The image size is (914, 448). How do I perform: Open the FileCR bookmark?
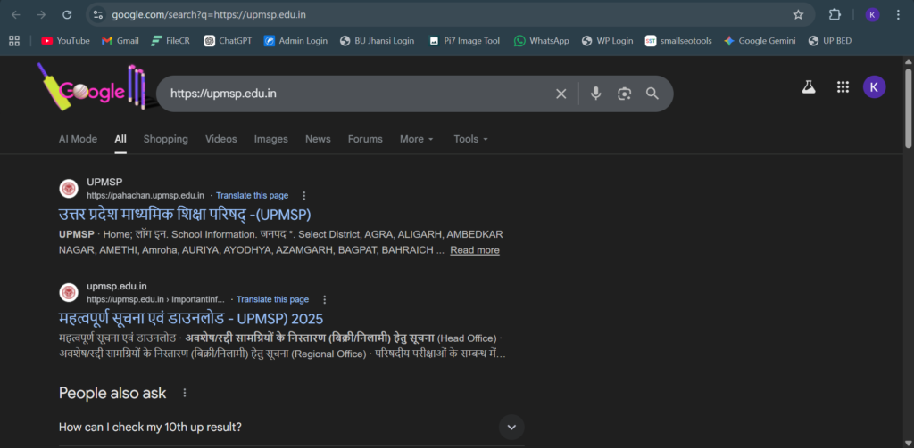[x=170, y=41]
